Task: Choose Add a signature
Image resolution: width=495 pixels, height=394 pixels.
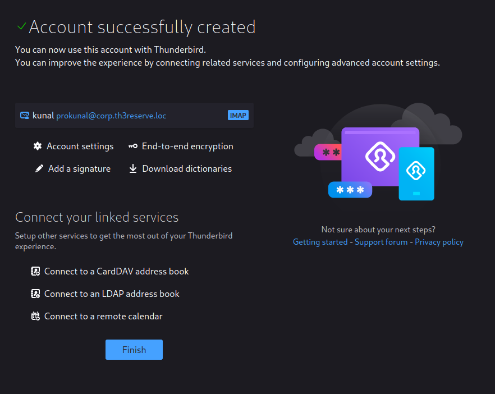Action: click(x=79, y=168)
